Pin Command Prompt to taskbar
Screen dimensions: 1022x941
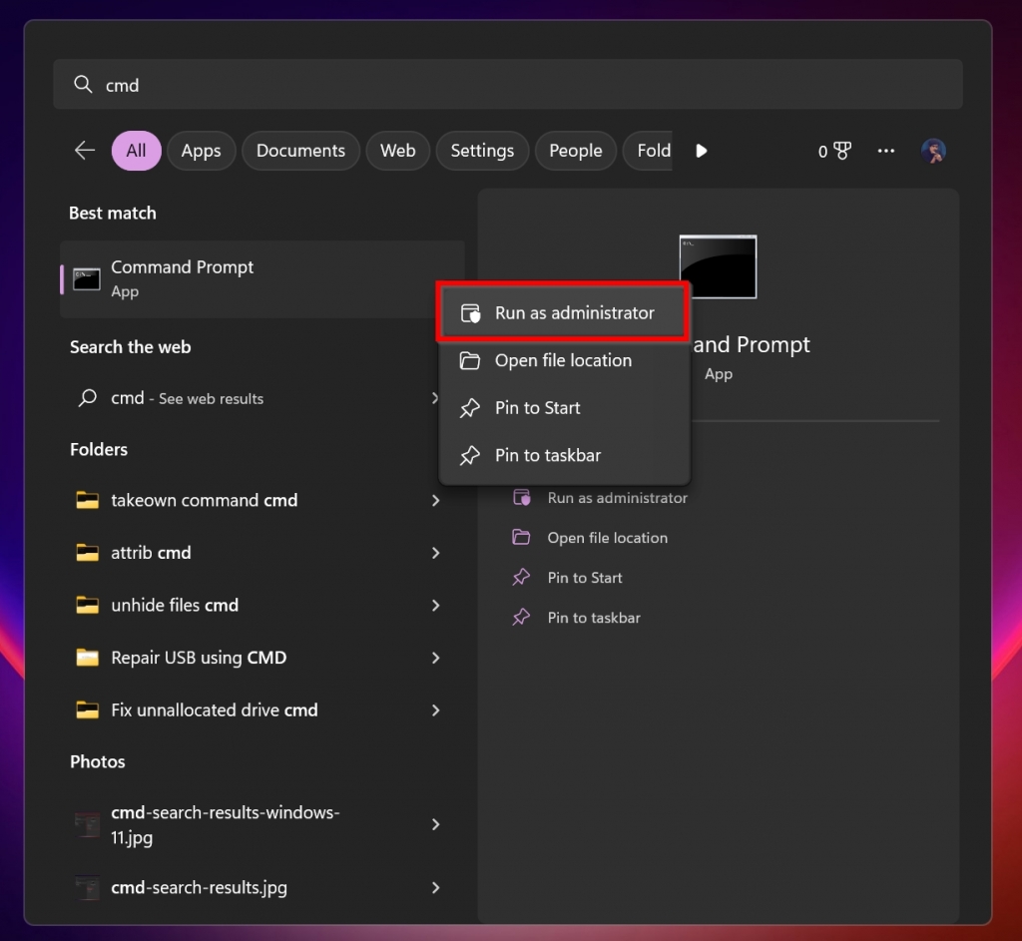click(547, 455)
